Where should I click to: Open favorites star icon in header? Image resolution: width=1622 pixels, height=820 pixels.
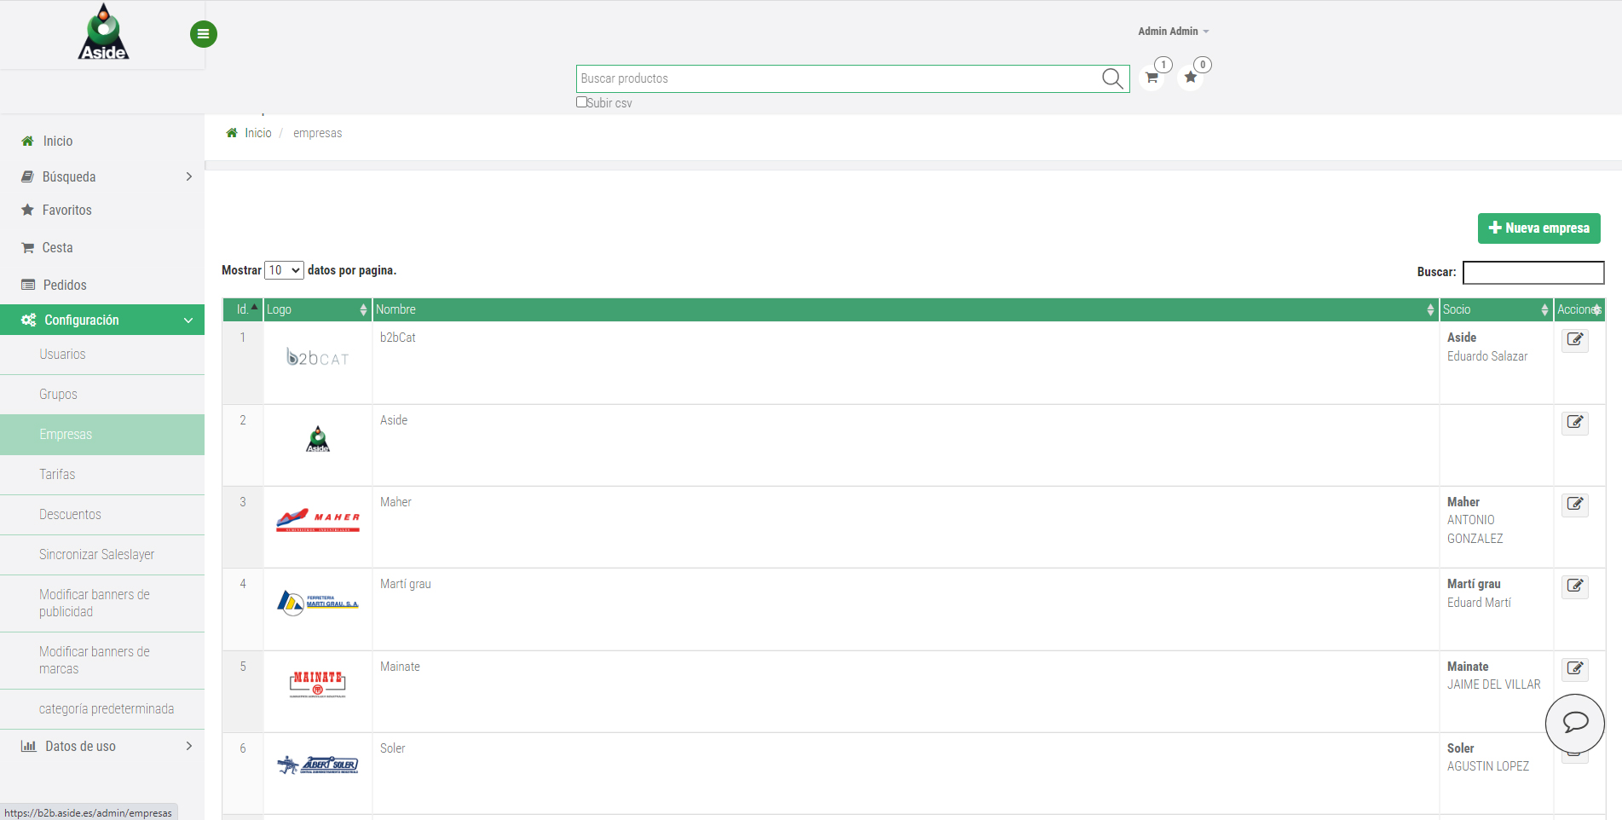click(1190, 78)
